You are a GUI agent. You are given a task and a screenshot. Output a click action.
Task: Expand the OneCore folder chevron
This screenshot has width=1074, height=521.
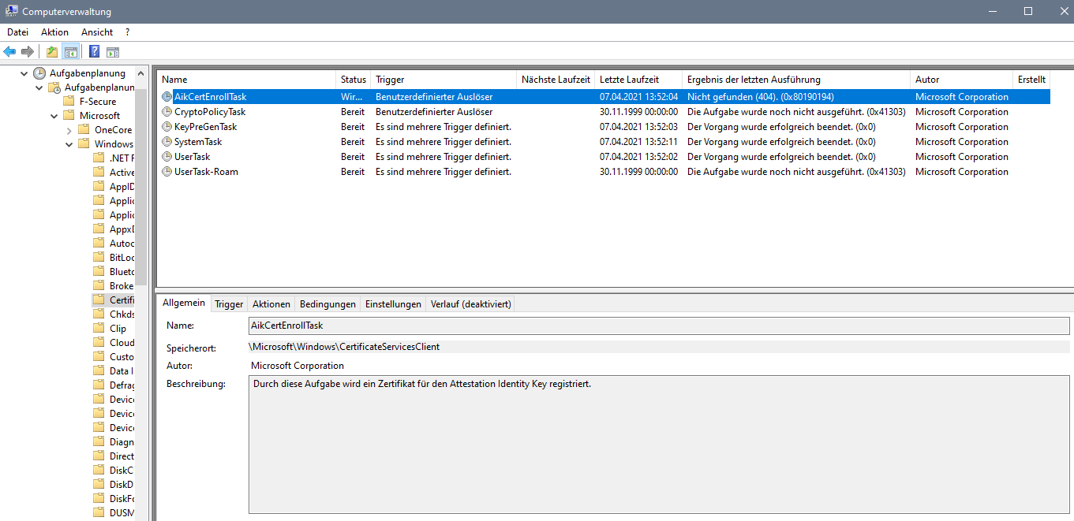point(69,130)
